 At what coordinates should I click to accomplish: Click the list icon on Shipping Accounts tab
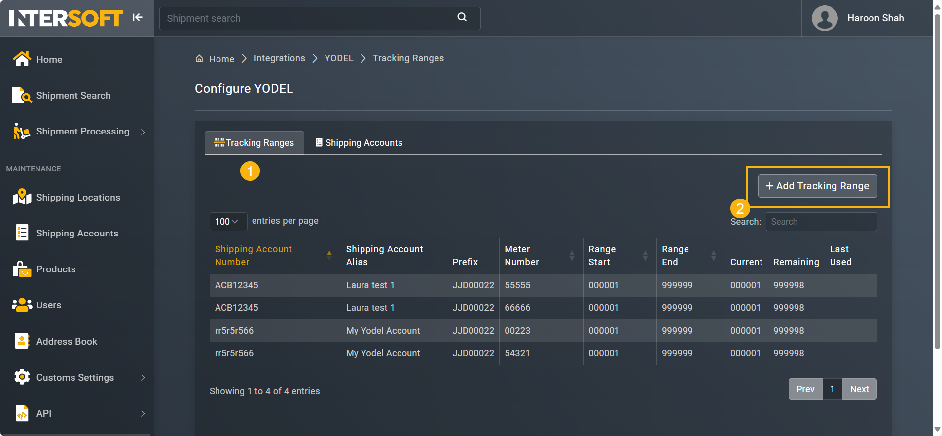click(319, 142)
